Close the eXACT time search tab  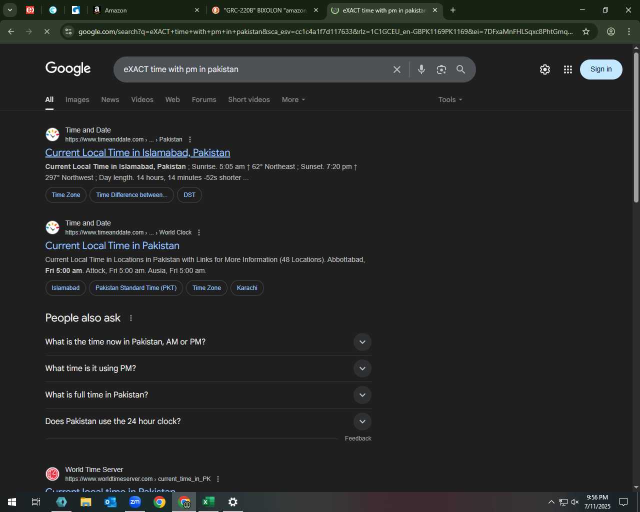(x=435, y=10)
